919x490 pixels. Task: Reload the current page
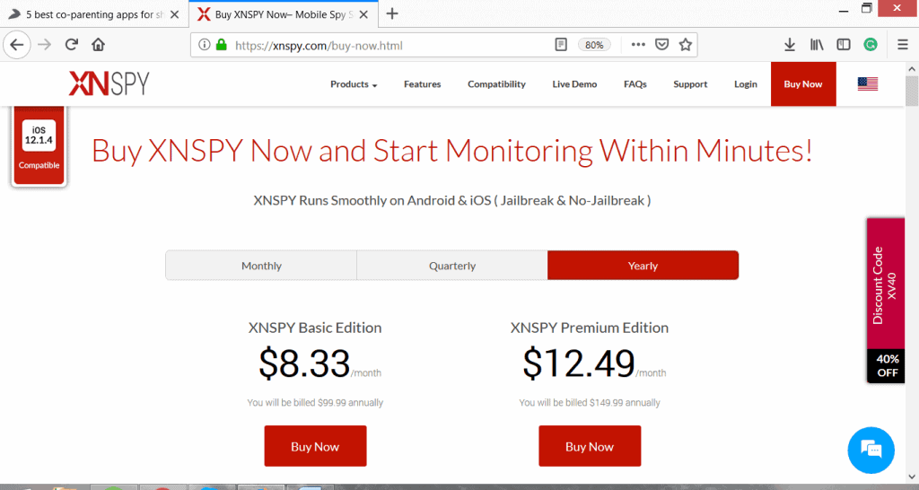point(72,45)
